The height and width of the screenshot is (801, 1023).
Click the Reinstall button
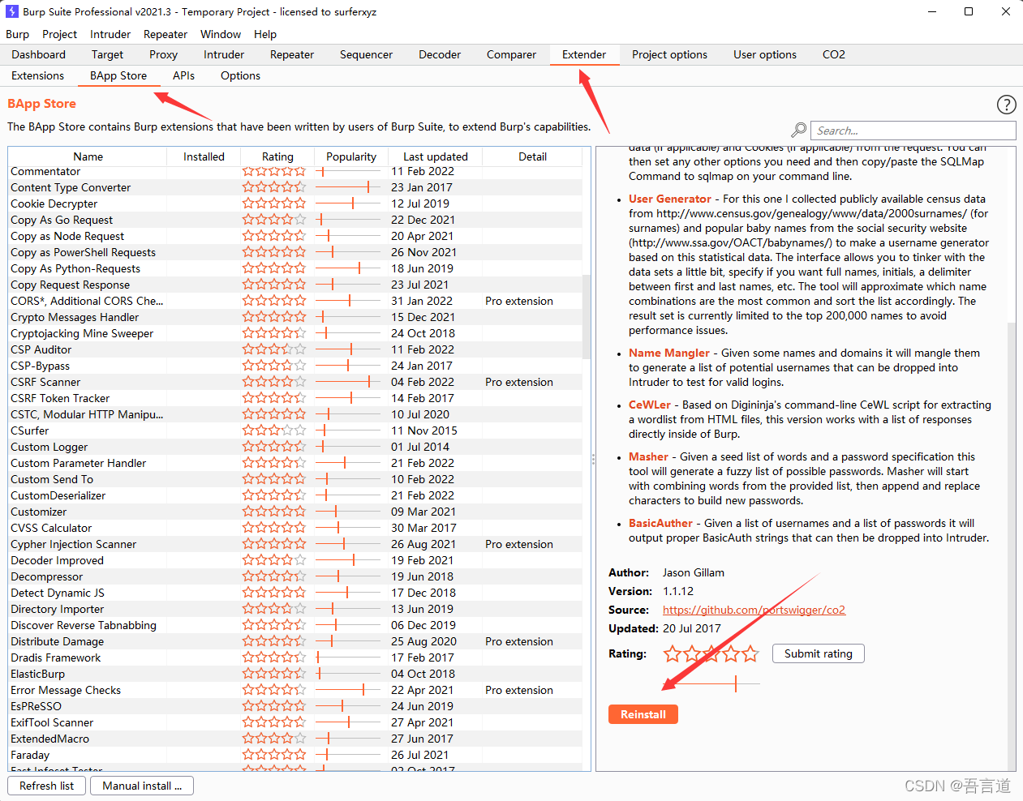click(x=643, y=714)
